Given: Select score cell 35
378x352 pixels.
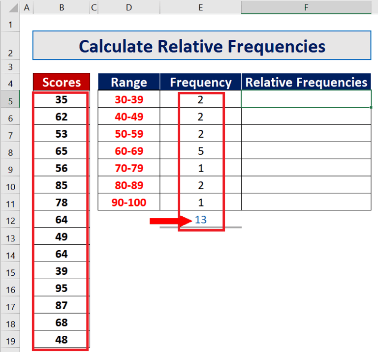Looking at the screenshot, I should [x=62, y=99].
